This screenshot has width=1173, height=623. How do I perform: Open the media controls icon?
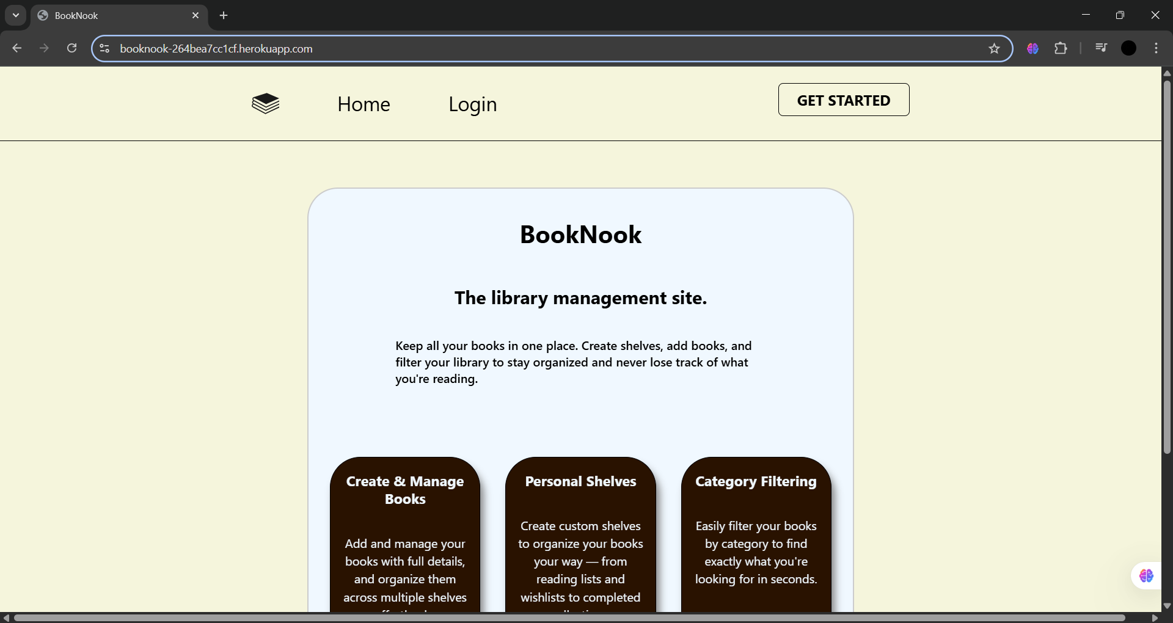pyautogui.click(x=1101, y=48)
